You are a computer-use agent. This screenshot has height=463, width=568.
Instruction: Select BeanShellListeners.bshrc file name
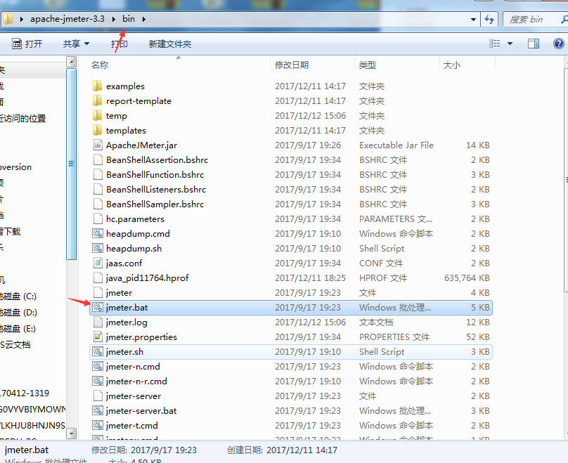pyautogui.click(x=156, y=189)
